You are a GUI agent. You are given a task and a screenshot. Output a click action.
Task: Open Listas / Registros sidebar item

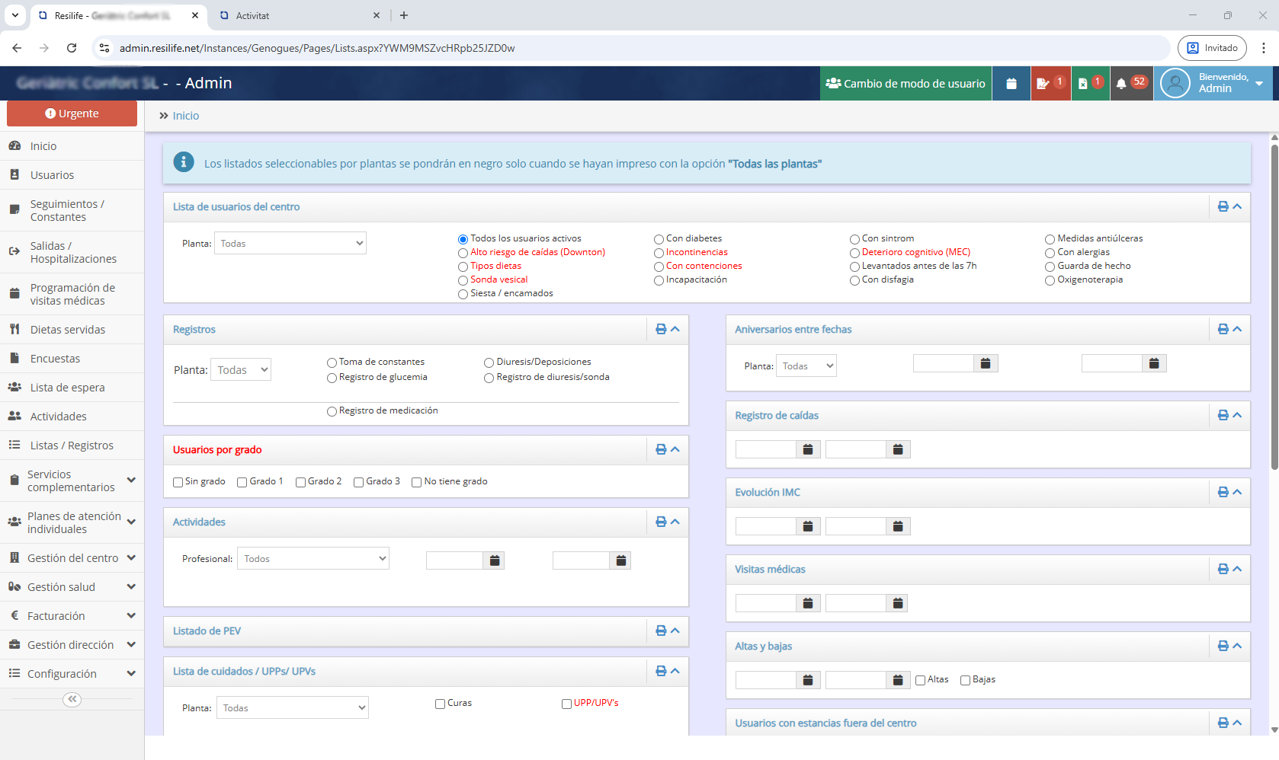pos(72,445)
